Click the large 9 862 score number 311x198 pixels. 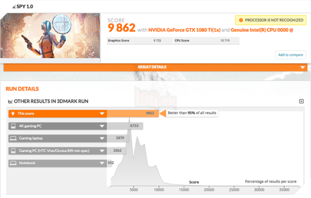tap(121, 28)
